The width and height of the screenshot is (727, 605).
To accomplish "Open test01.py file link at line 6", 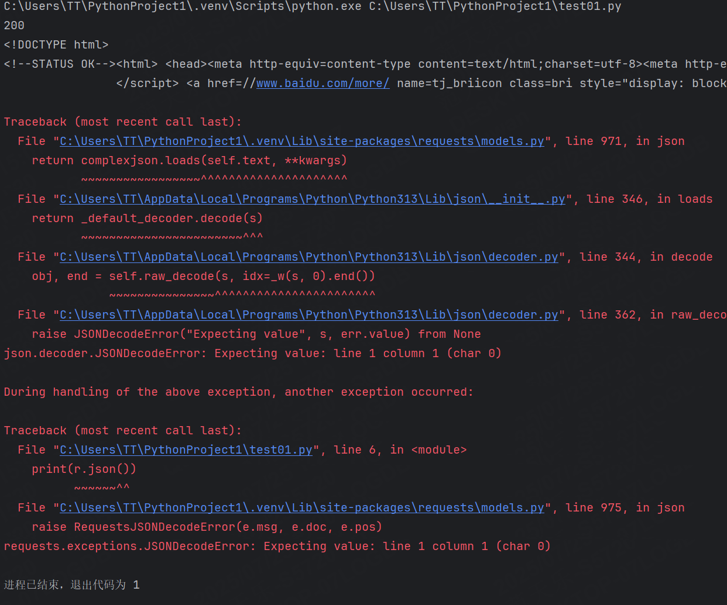I will [186, 450].
